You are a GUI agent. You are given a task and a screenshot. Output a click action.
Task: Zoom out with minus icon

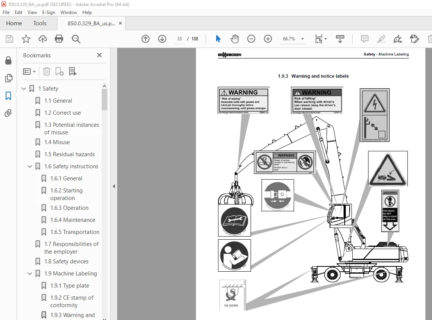point(251,39)
